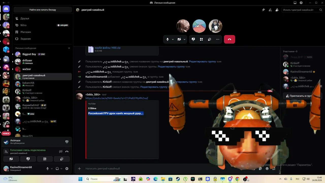Expand camera options arrow in call bar
This screenshot has width=325, height=183.
(185, 39)
